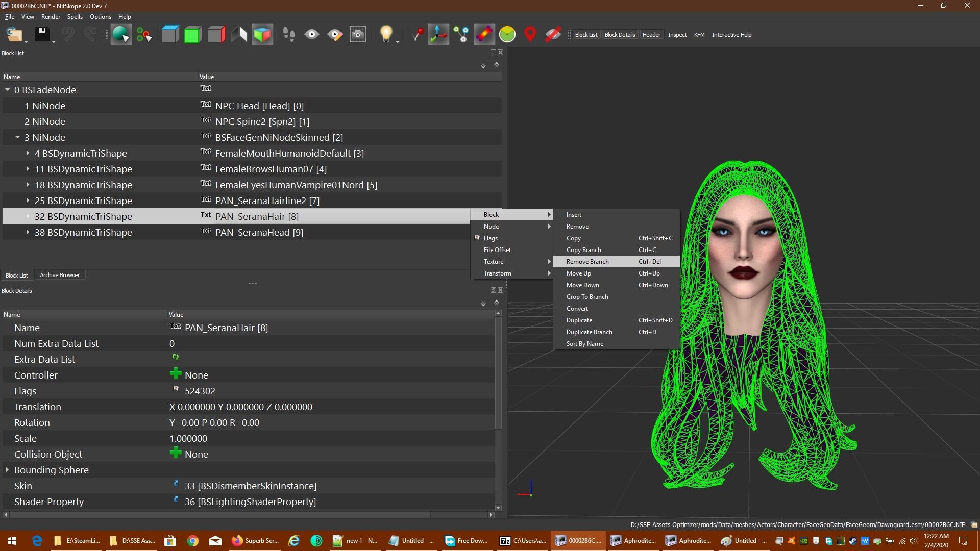This screenshot has width=980, height=551.
Task: Expand 38 BSDynamicTriShape node
Action: [x=28, y=232]
